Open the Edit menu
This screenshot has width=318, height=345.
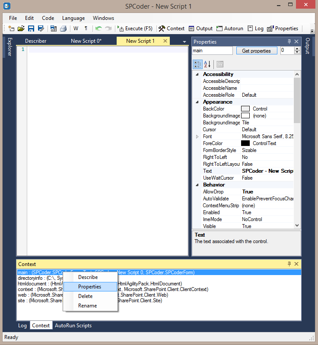[29, 18]
